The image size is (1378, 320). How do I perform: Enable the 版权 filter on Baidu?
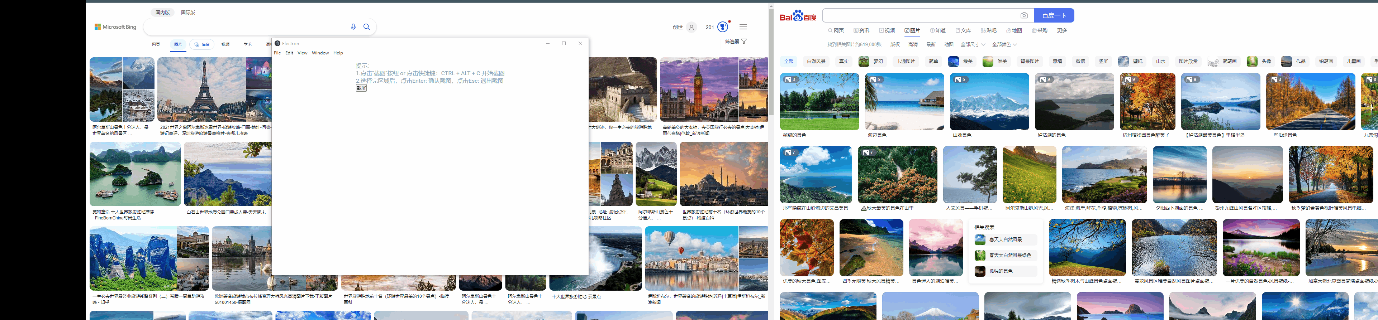point(895,44)
